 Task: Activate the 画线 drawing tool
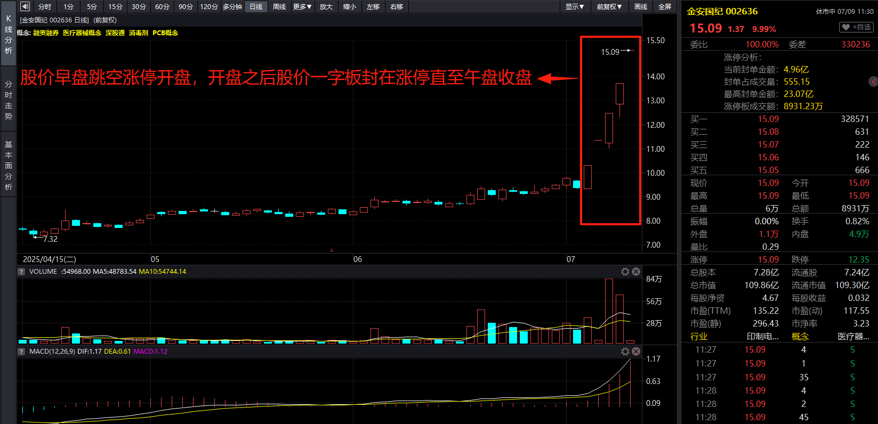click(641, 6)
